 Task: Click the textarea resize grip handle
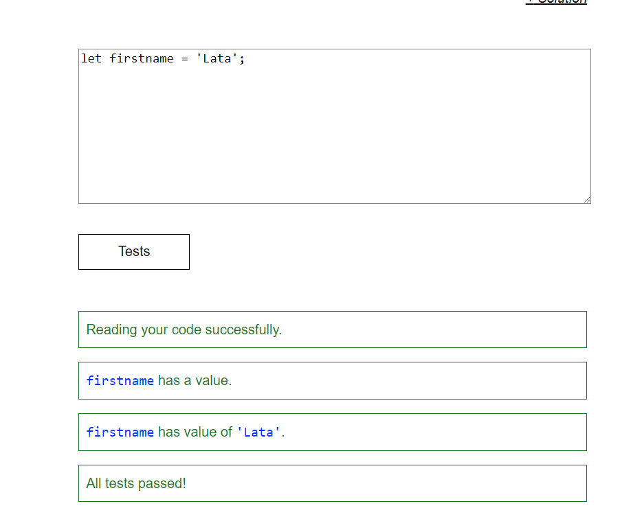pyautogui.click(x=587, y=199)
